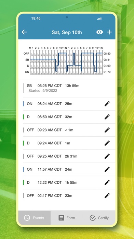Toggle the eye view icon in header
This screenshot has width=134, height=239.
coord(99,32)
